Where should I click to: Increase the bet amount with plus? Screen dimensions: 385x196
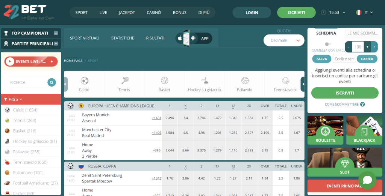click(x=368, y=47)
